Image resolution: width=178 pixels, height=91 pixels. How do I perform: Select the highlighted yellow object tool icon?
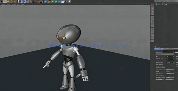click(x=5, y=1)
